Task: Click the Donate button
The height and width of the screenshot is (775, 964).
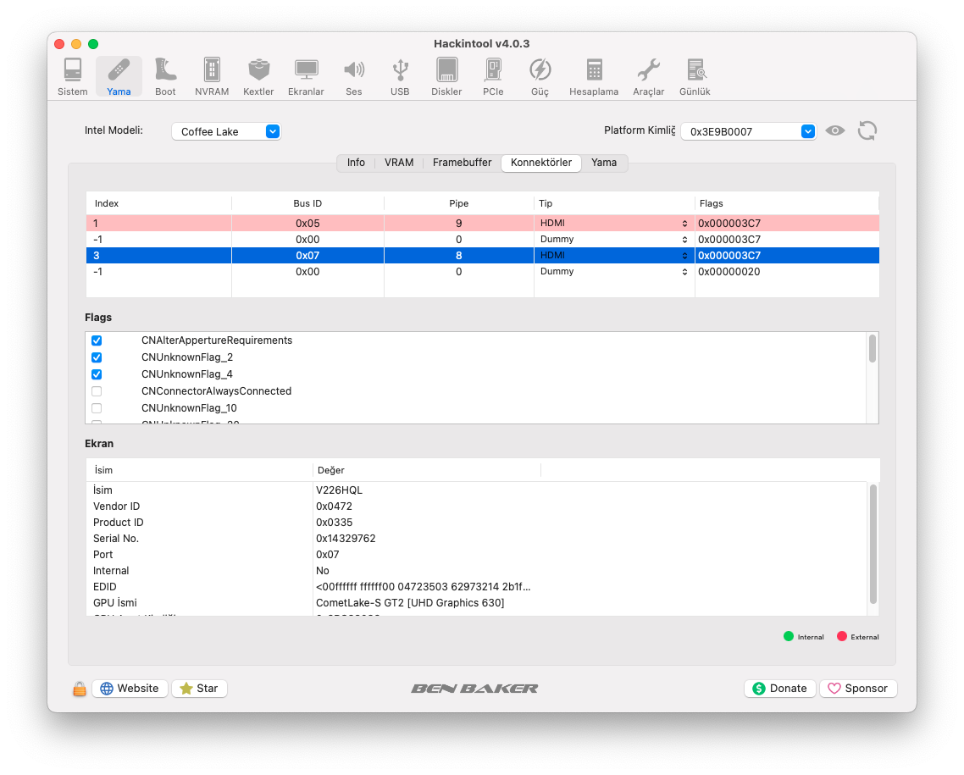Action: (x=779, y=689)
